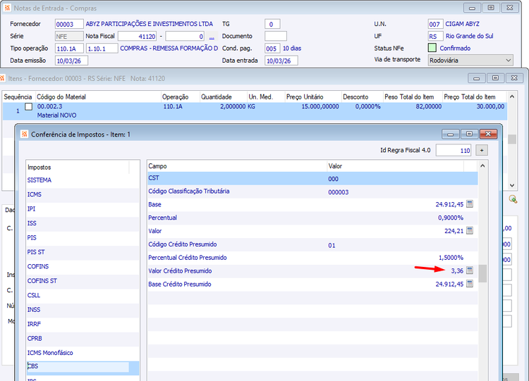This screenshot has height=381, width=529.
Task: Toggle checkbox on item sequence 1 row
Action: 29,107
